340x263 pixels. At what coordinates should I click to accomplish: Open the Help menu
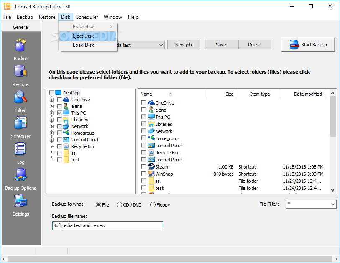tap(133, 17)
